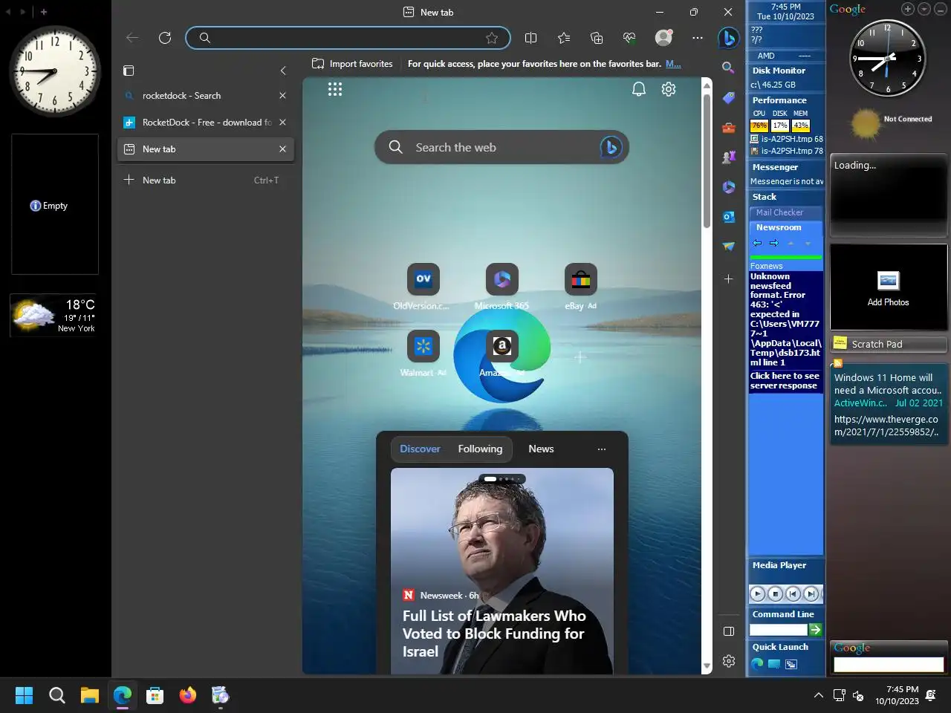Open Edge Settings and more menu

(x=697, y=38)
